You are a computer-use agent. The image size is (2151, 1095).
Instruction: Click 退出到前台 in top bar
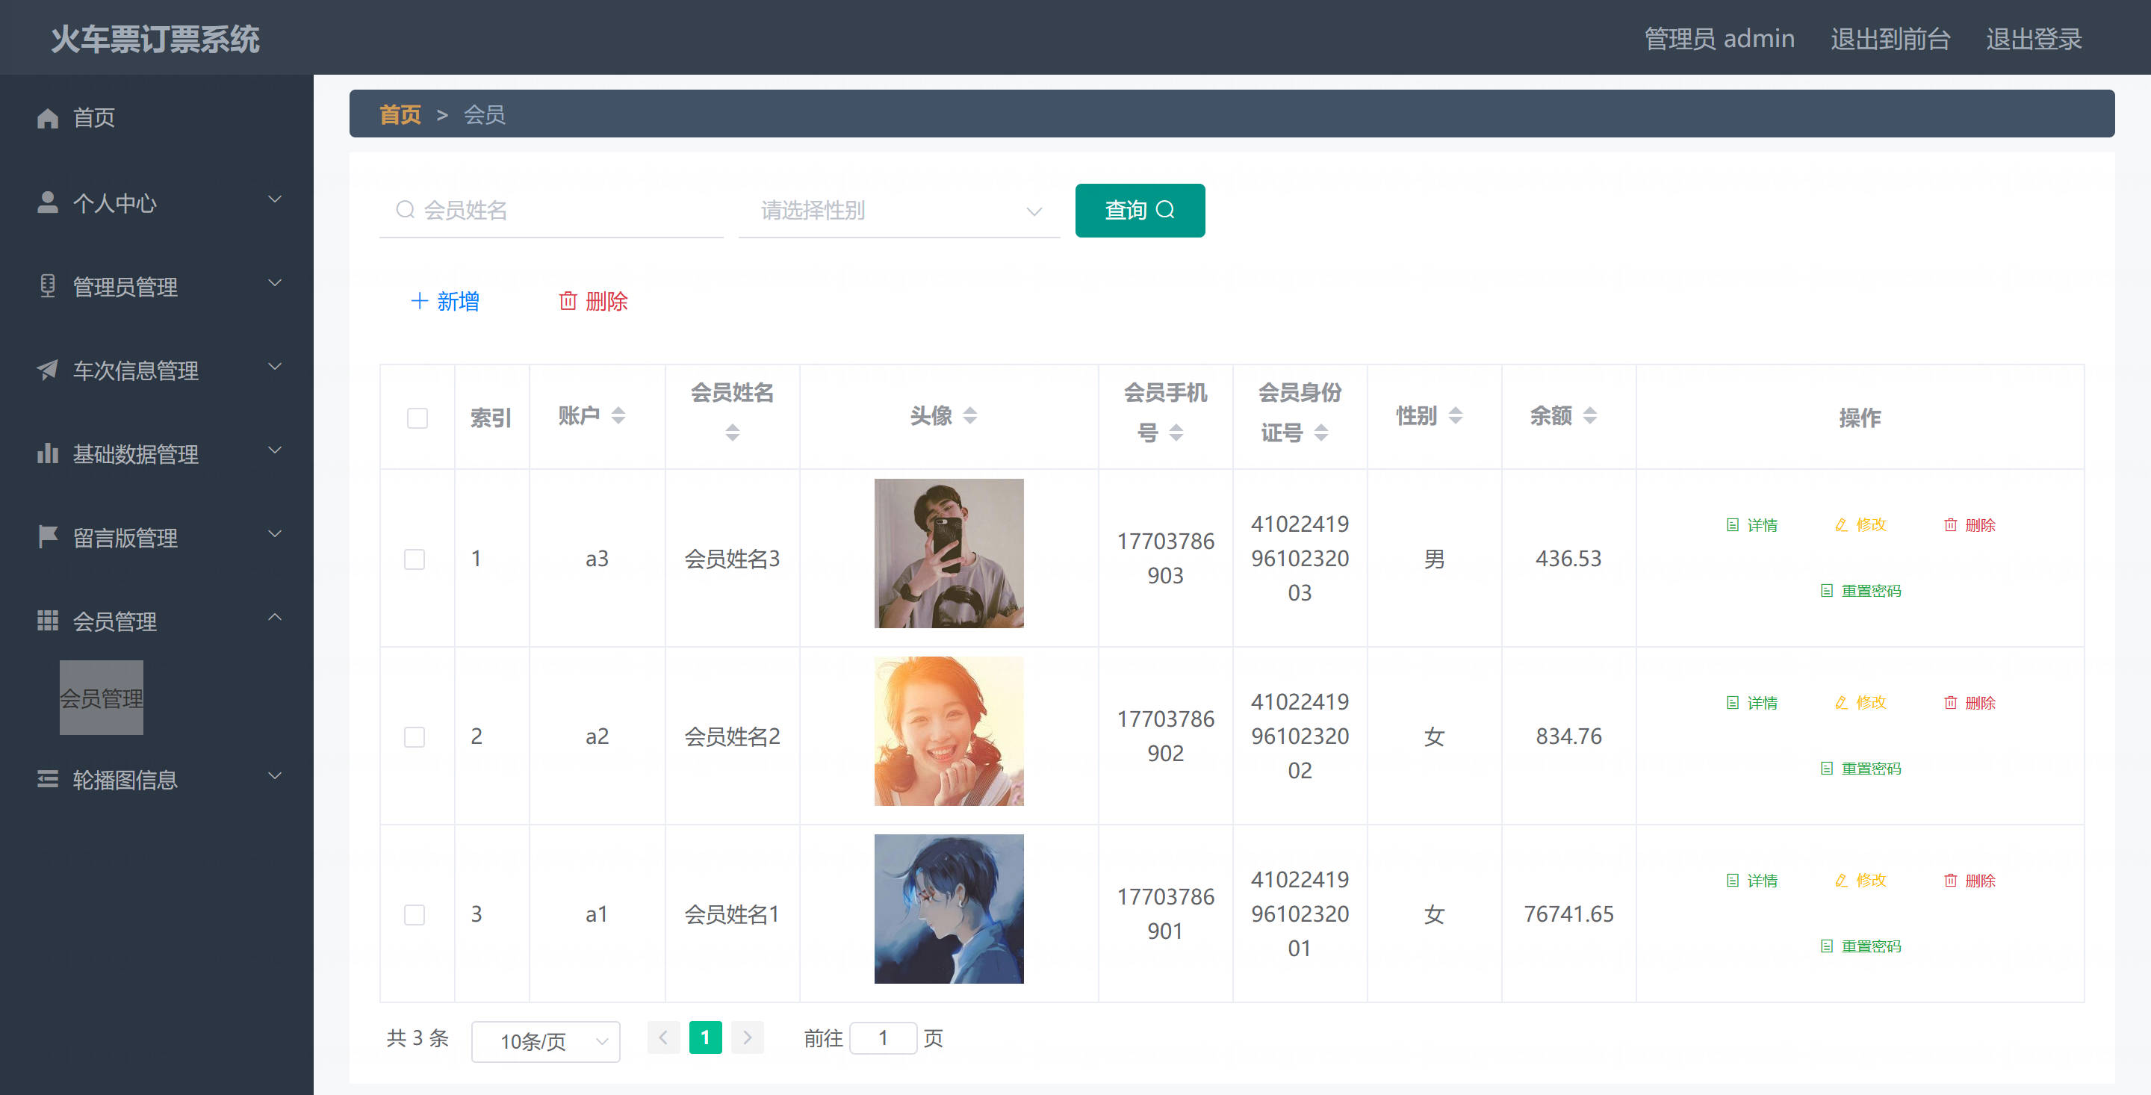[1890, 38]
